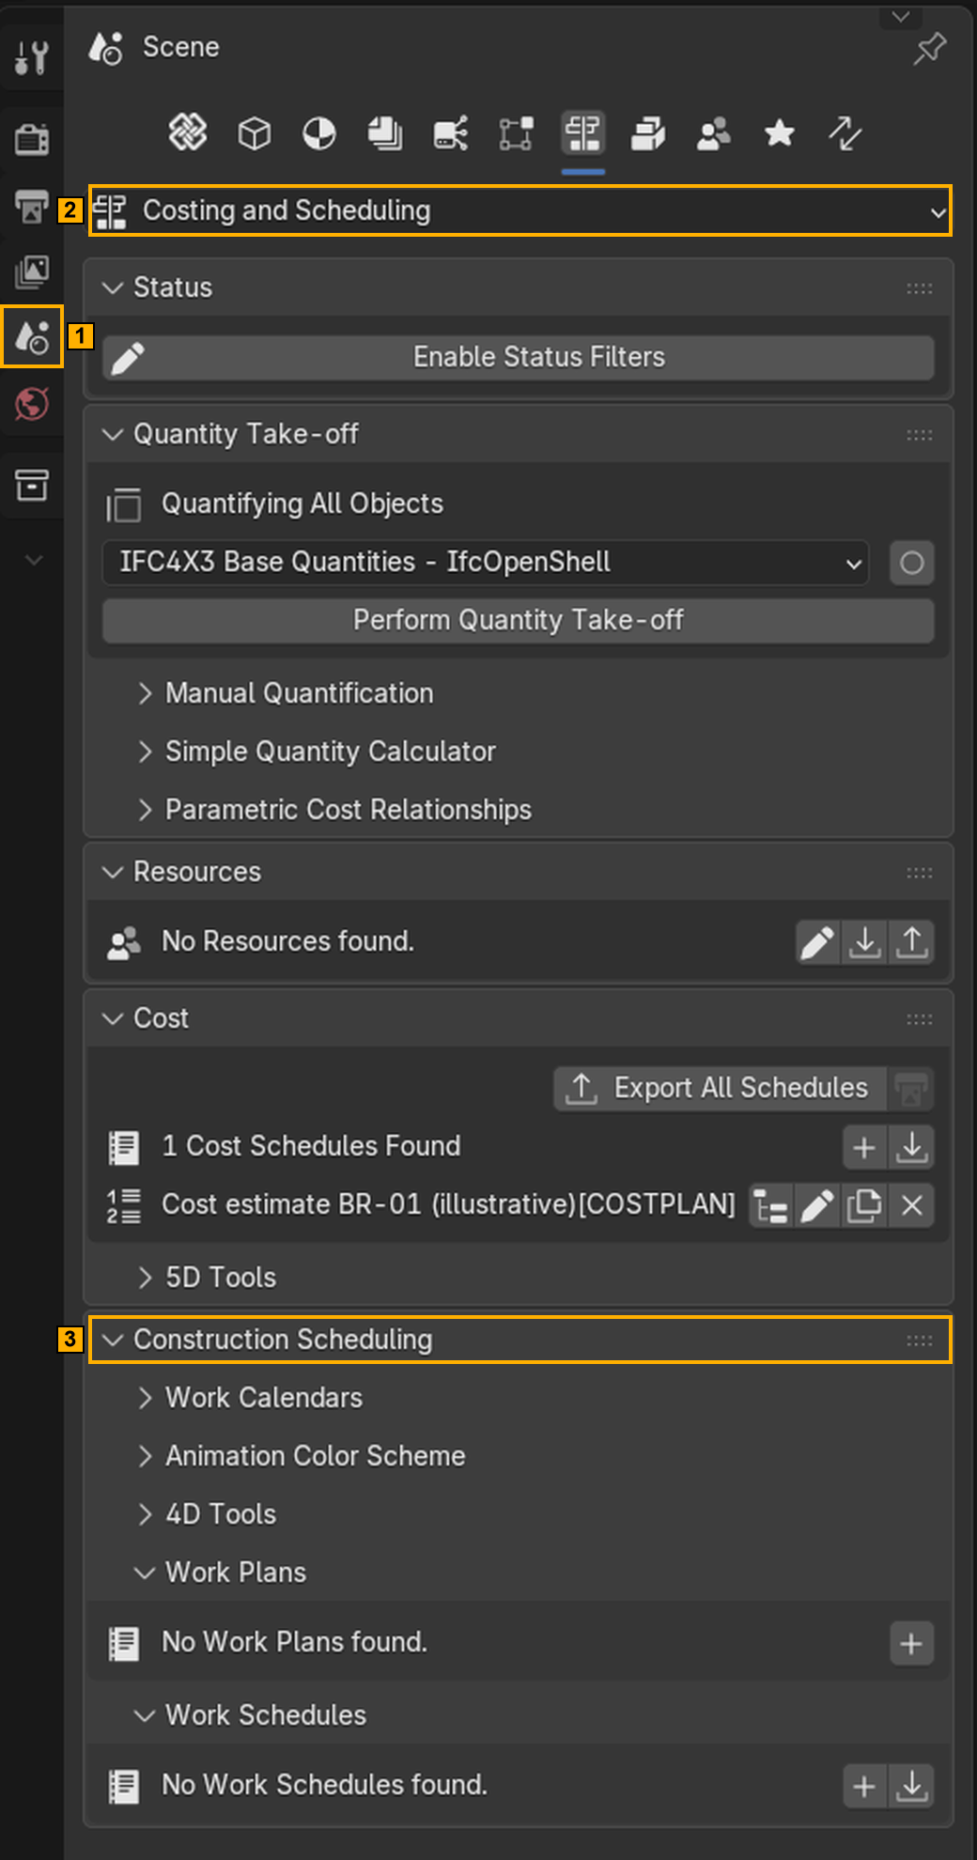The image size is (977, 1860).
Task: Add a new work plan with plus
Action: 911,1643
